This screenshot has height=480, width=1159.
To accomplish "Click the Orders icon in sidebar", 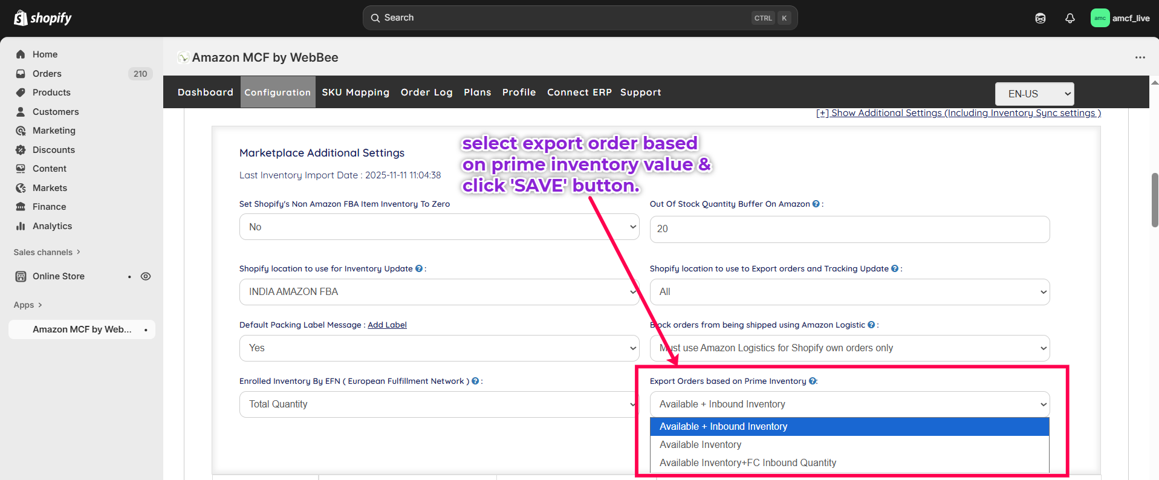I will pos(21,74).
